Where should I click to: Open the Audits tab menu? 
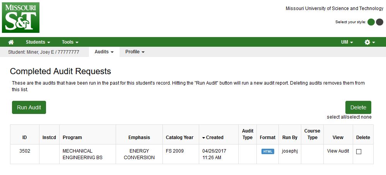point(104,52)
